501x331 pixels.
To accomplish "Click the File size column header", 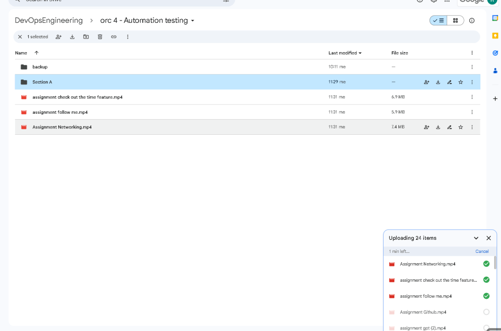I will click(399, 53).
